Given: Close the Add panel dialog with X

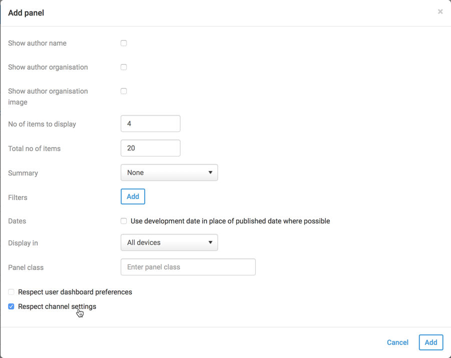Looking at the screenshot, I should pyautogui.click(x=440, y=11).
